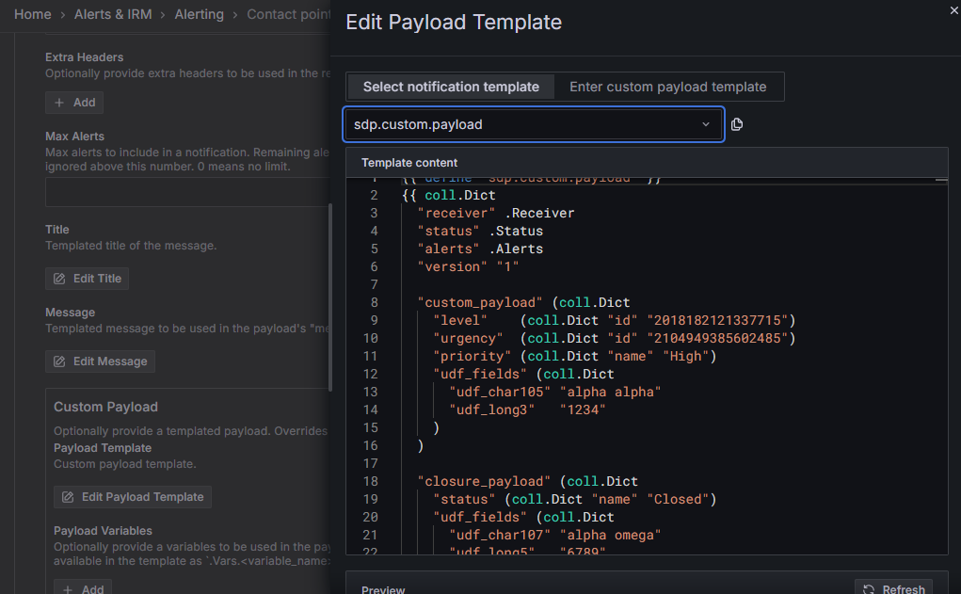This screenshot has width=961, height=594.
Task: Select the Select notification template tab
Action: [451, 86]
